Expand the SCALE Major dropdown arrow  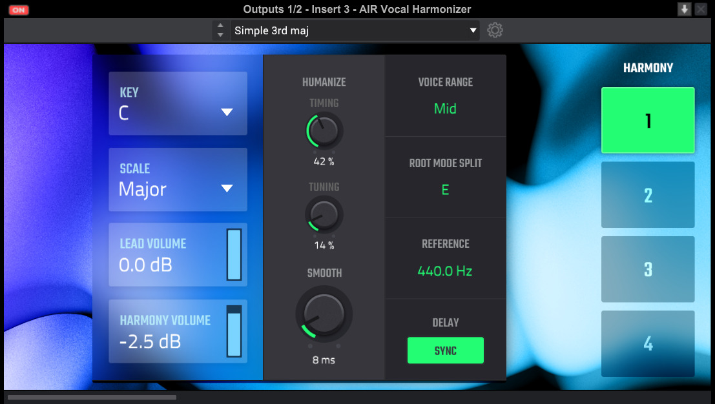point(227,188)
